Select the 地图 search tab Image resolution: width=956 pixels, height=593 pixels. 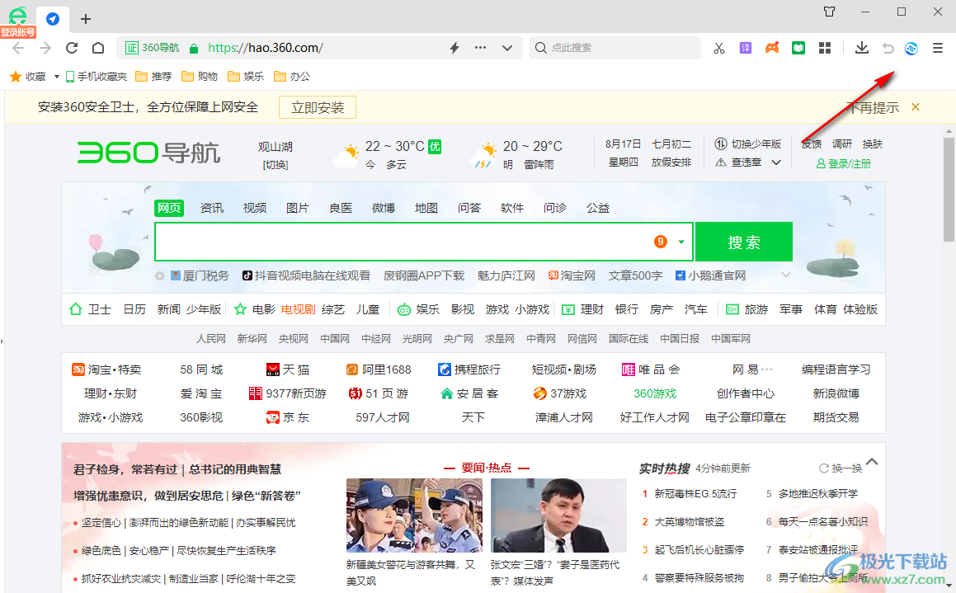[426, 208]
